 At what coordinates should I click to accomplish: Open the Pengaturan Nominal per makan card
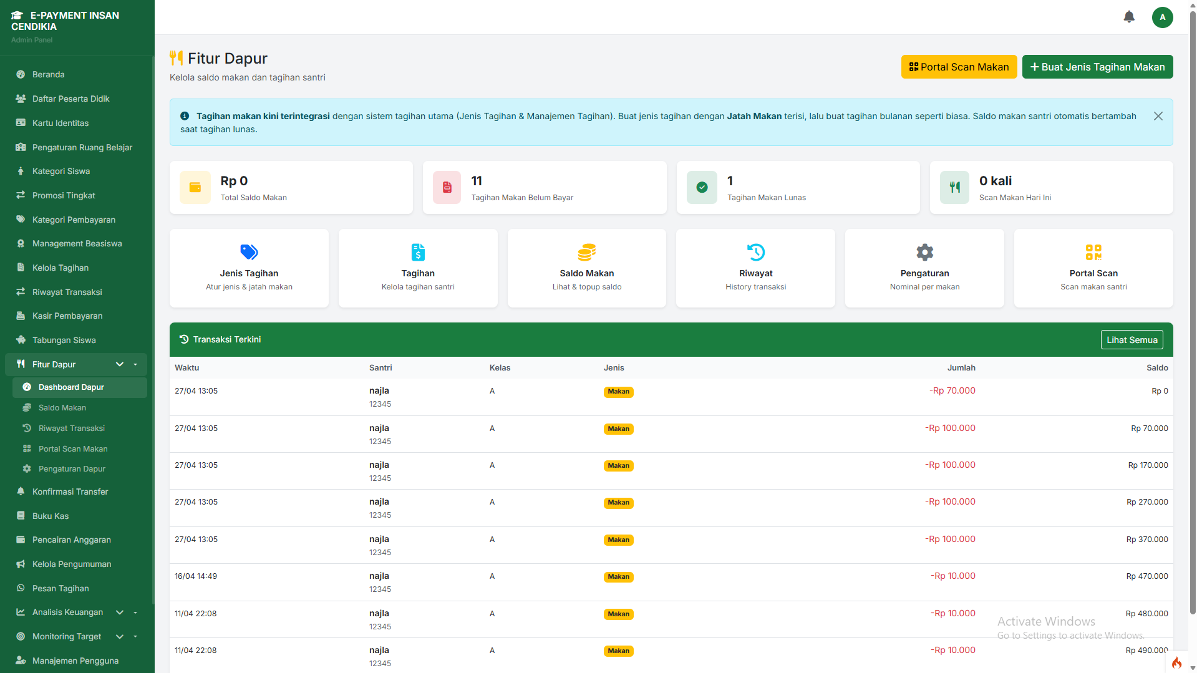tap(924, 268)
